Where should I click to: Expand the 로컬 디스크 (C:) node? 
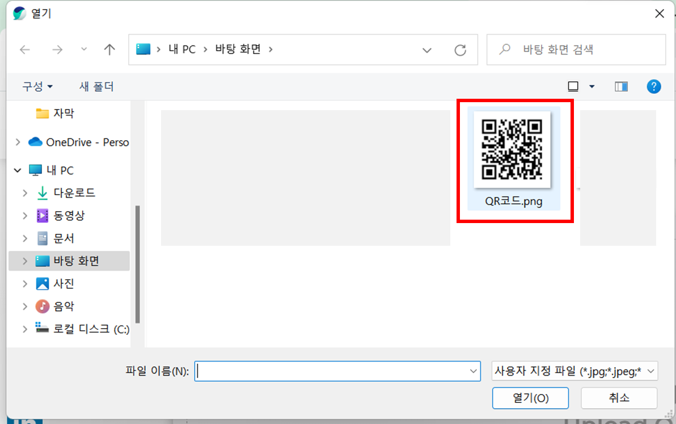click(x=25, y=329)
